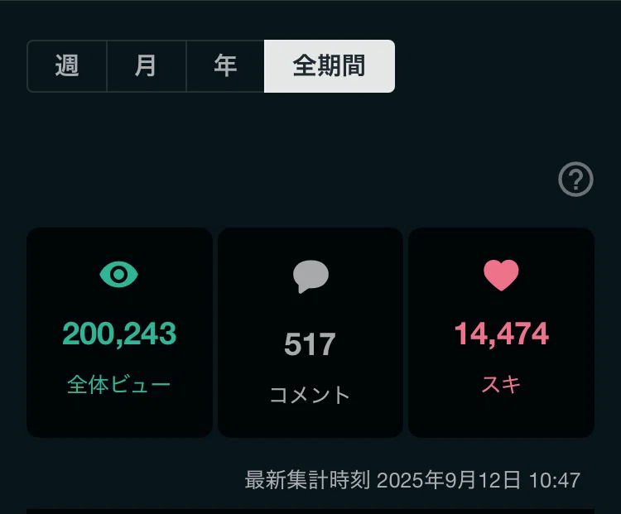Click the gray comment bubble icon
Image resolution: width=621 pixels, height=514 pixels.
coord(310,276)
